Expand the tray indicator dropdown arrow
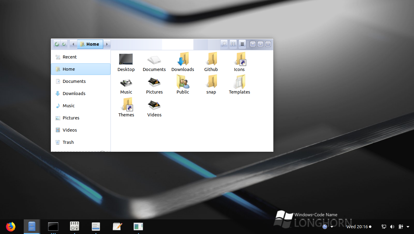This screenshot has width=414, height=234. coord(332,227)
